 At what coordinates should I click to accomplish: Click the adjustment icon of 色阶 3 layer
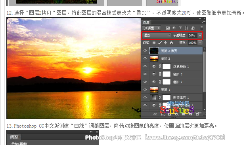coord(154,74)
